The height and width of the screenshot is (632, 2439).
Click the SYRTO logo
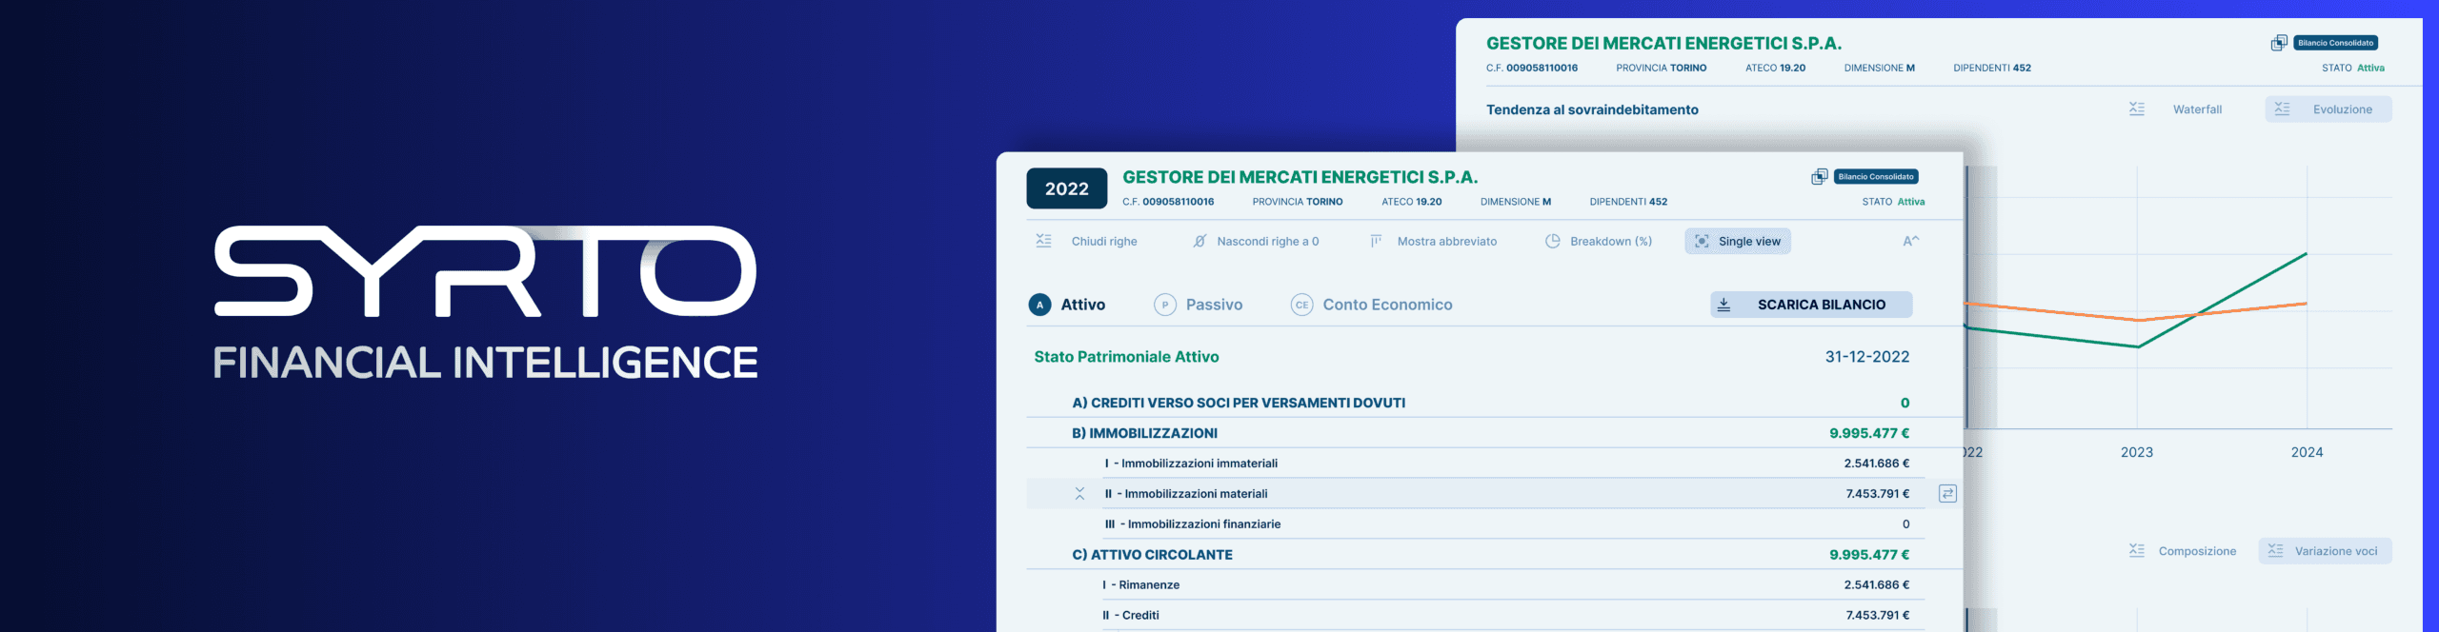point(486,271)
